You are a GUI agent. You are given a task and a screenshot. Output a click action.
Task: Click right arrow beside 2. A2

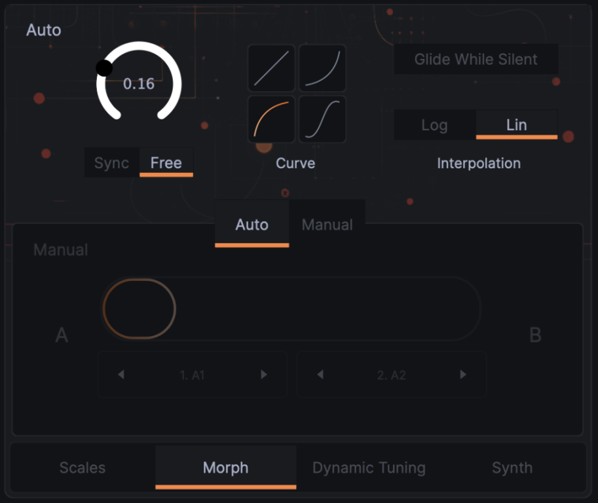pos(463,375)
